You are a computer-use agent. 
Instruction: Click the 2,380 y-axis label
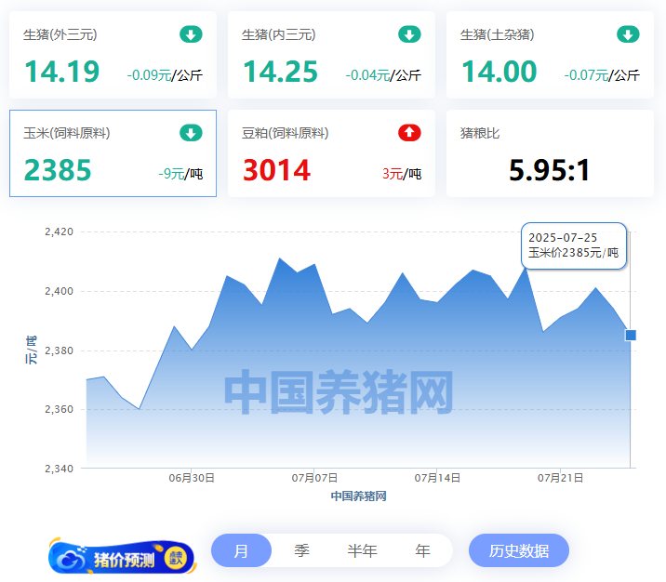coord(59,351)
